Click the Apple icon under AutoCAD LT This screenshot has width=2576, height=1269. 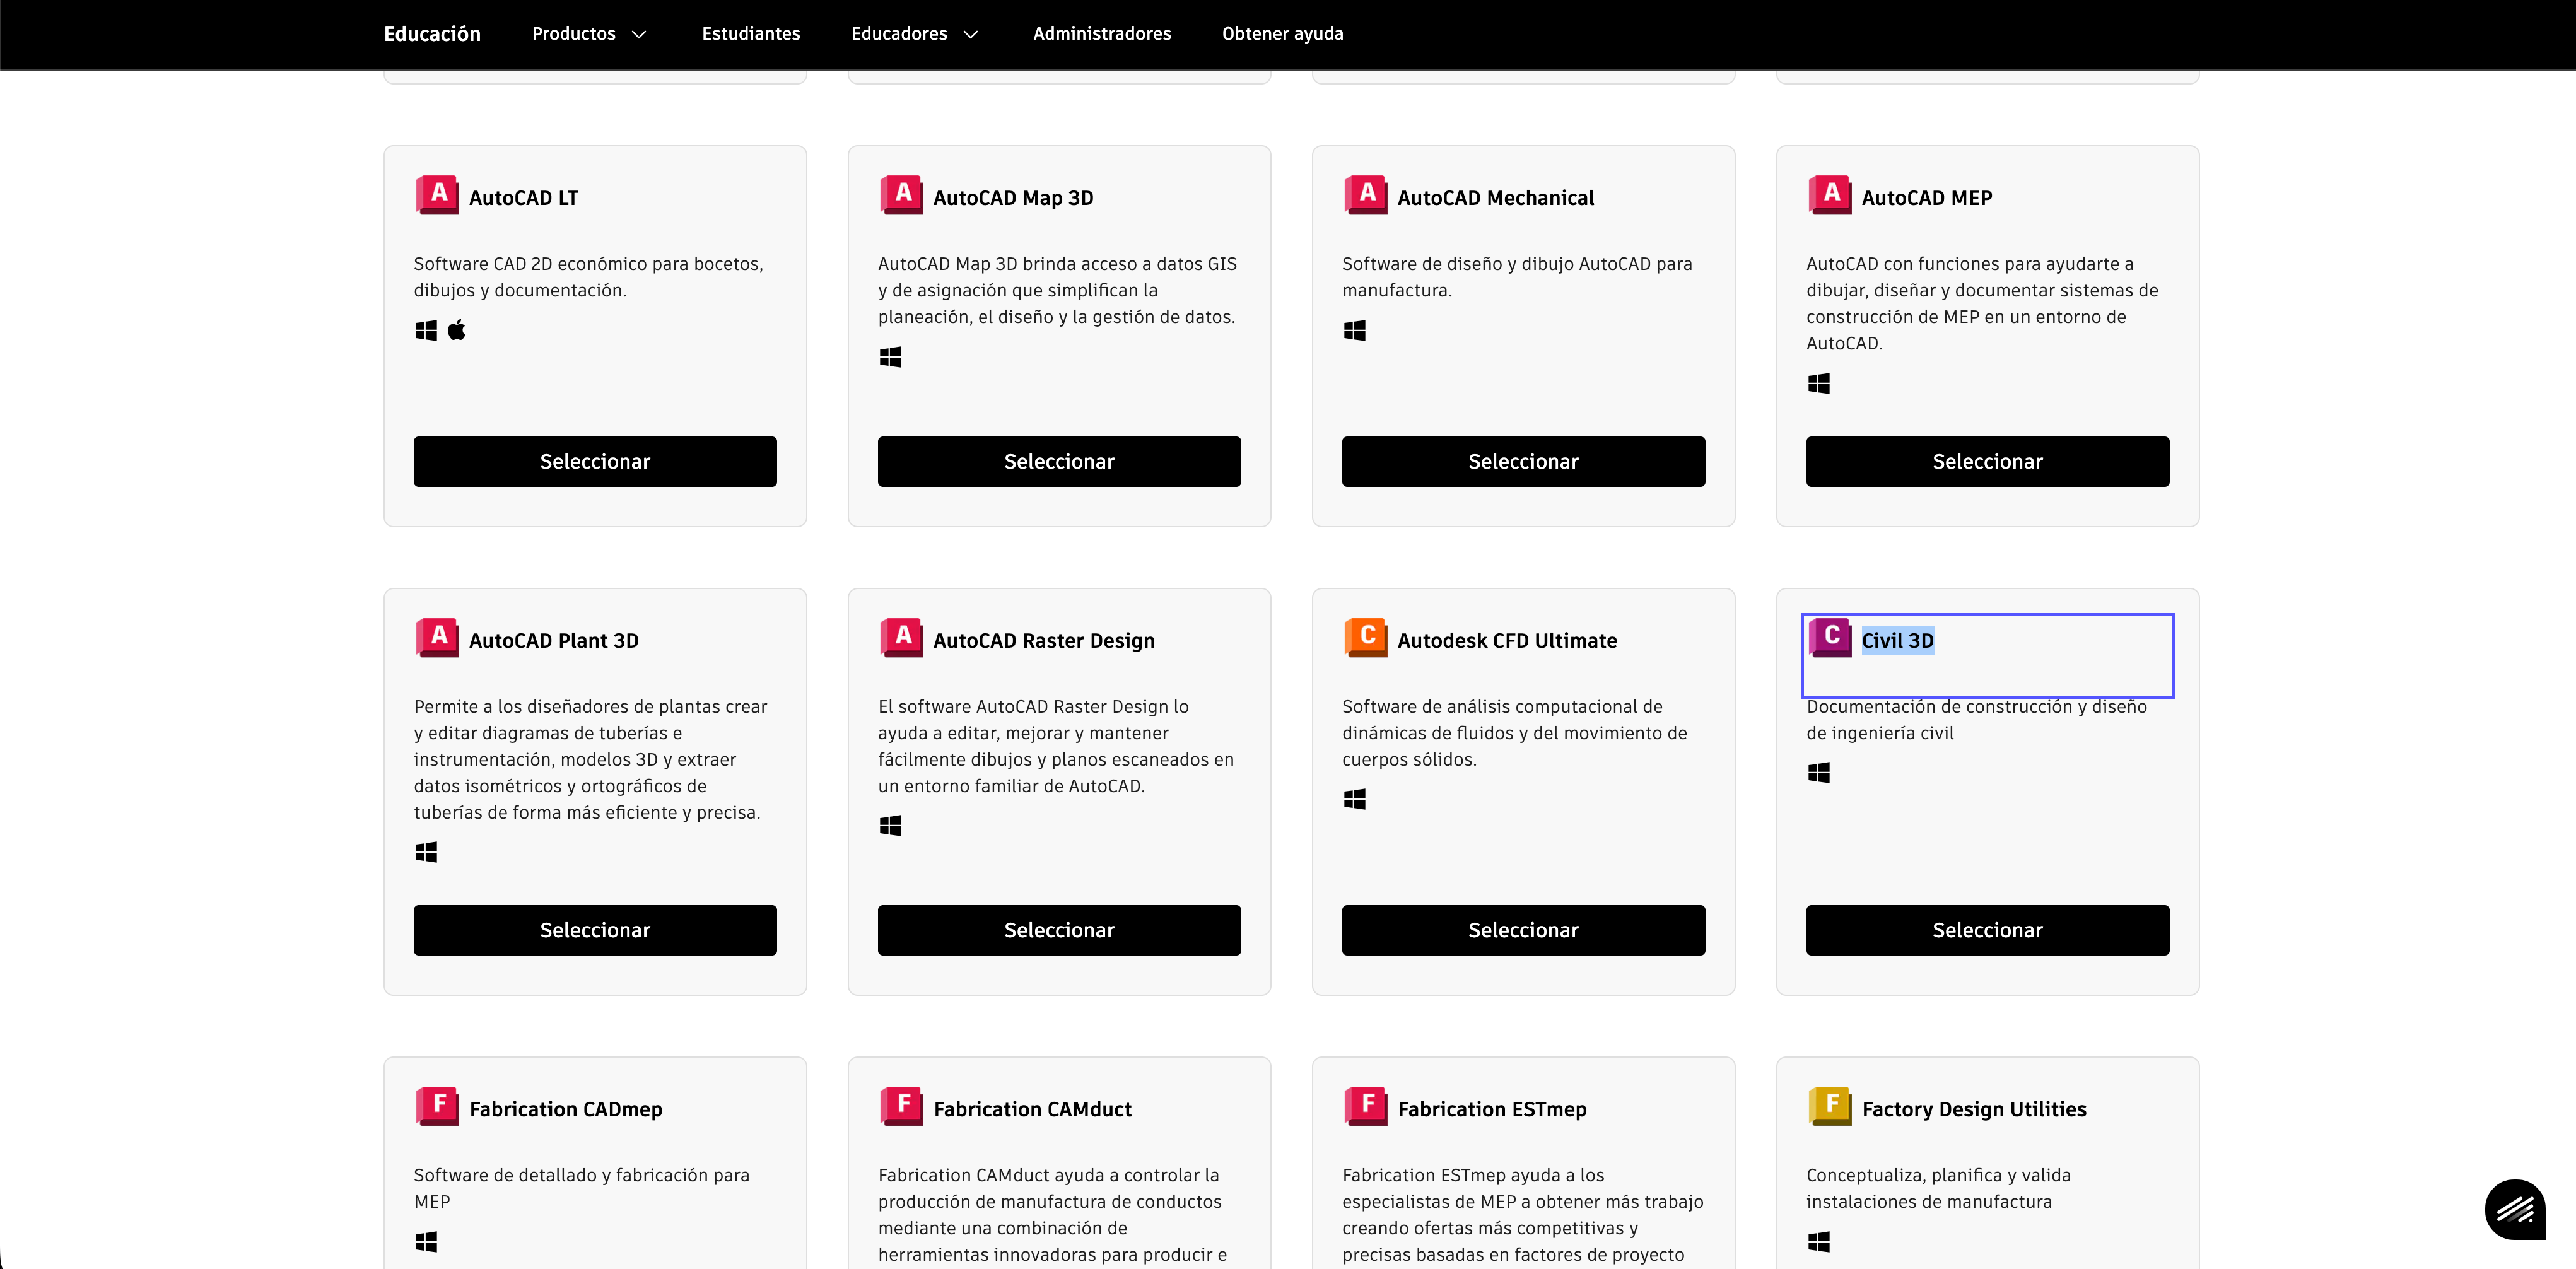click(x=457, y=330)
